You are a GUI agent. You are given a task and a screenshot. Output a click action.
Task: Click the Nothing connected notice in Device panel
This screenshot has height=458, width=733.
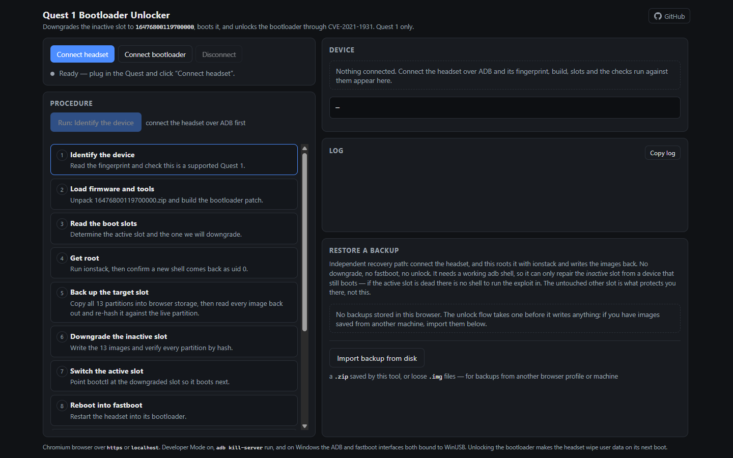(x=505, y=76)
